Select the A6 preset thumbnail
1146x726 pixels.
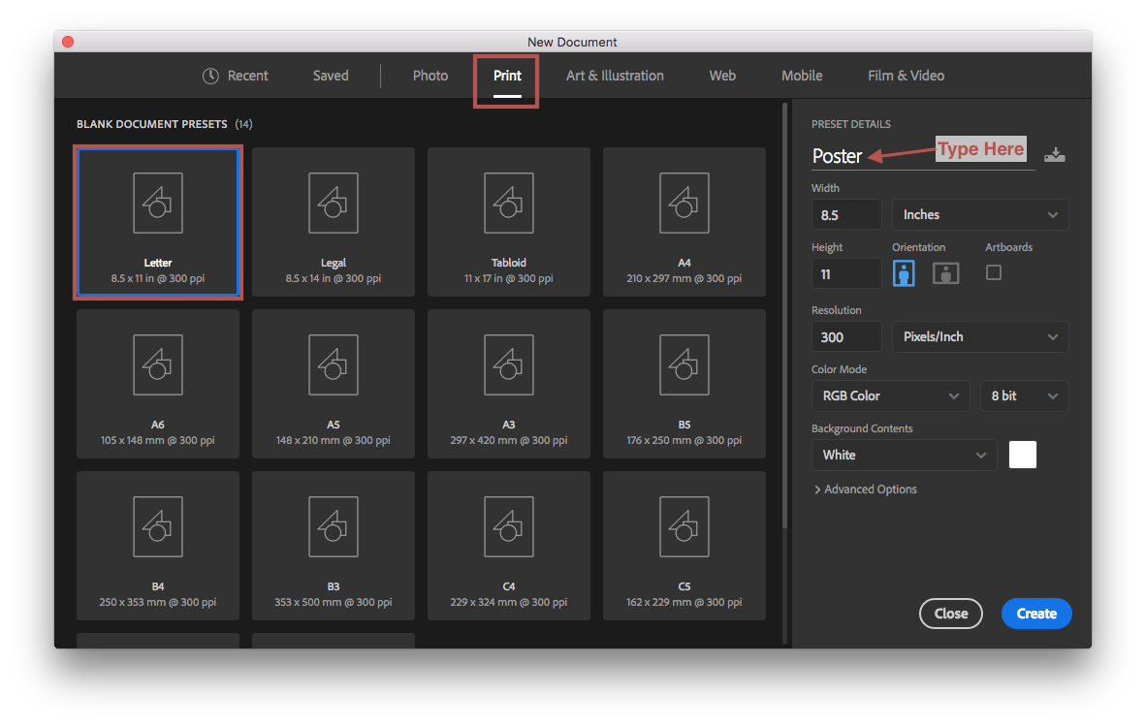158,384
